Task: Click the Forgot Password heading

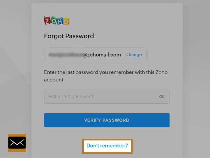Action: coord(69,36)
